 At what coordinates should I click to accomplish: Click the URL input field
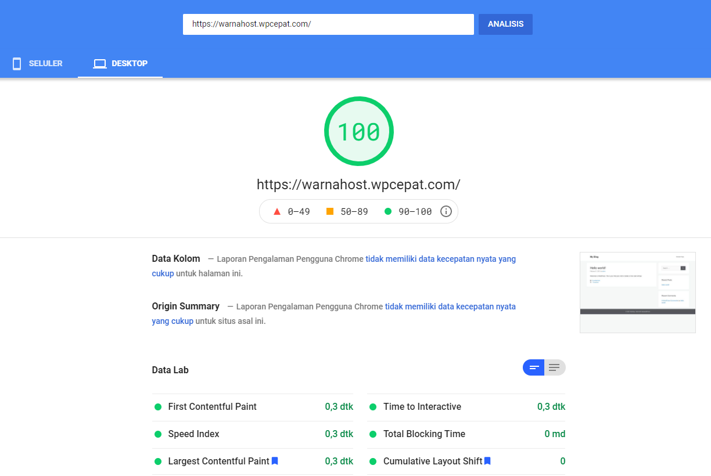click(328, 24)
